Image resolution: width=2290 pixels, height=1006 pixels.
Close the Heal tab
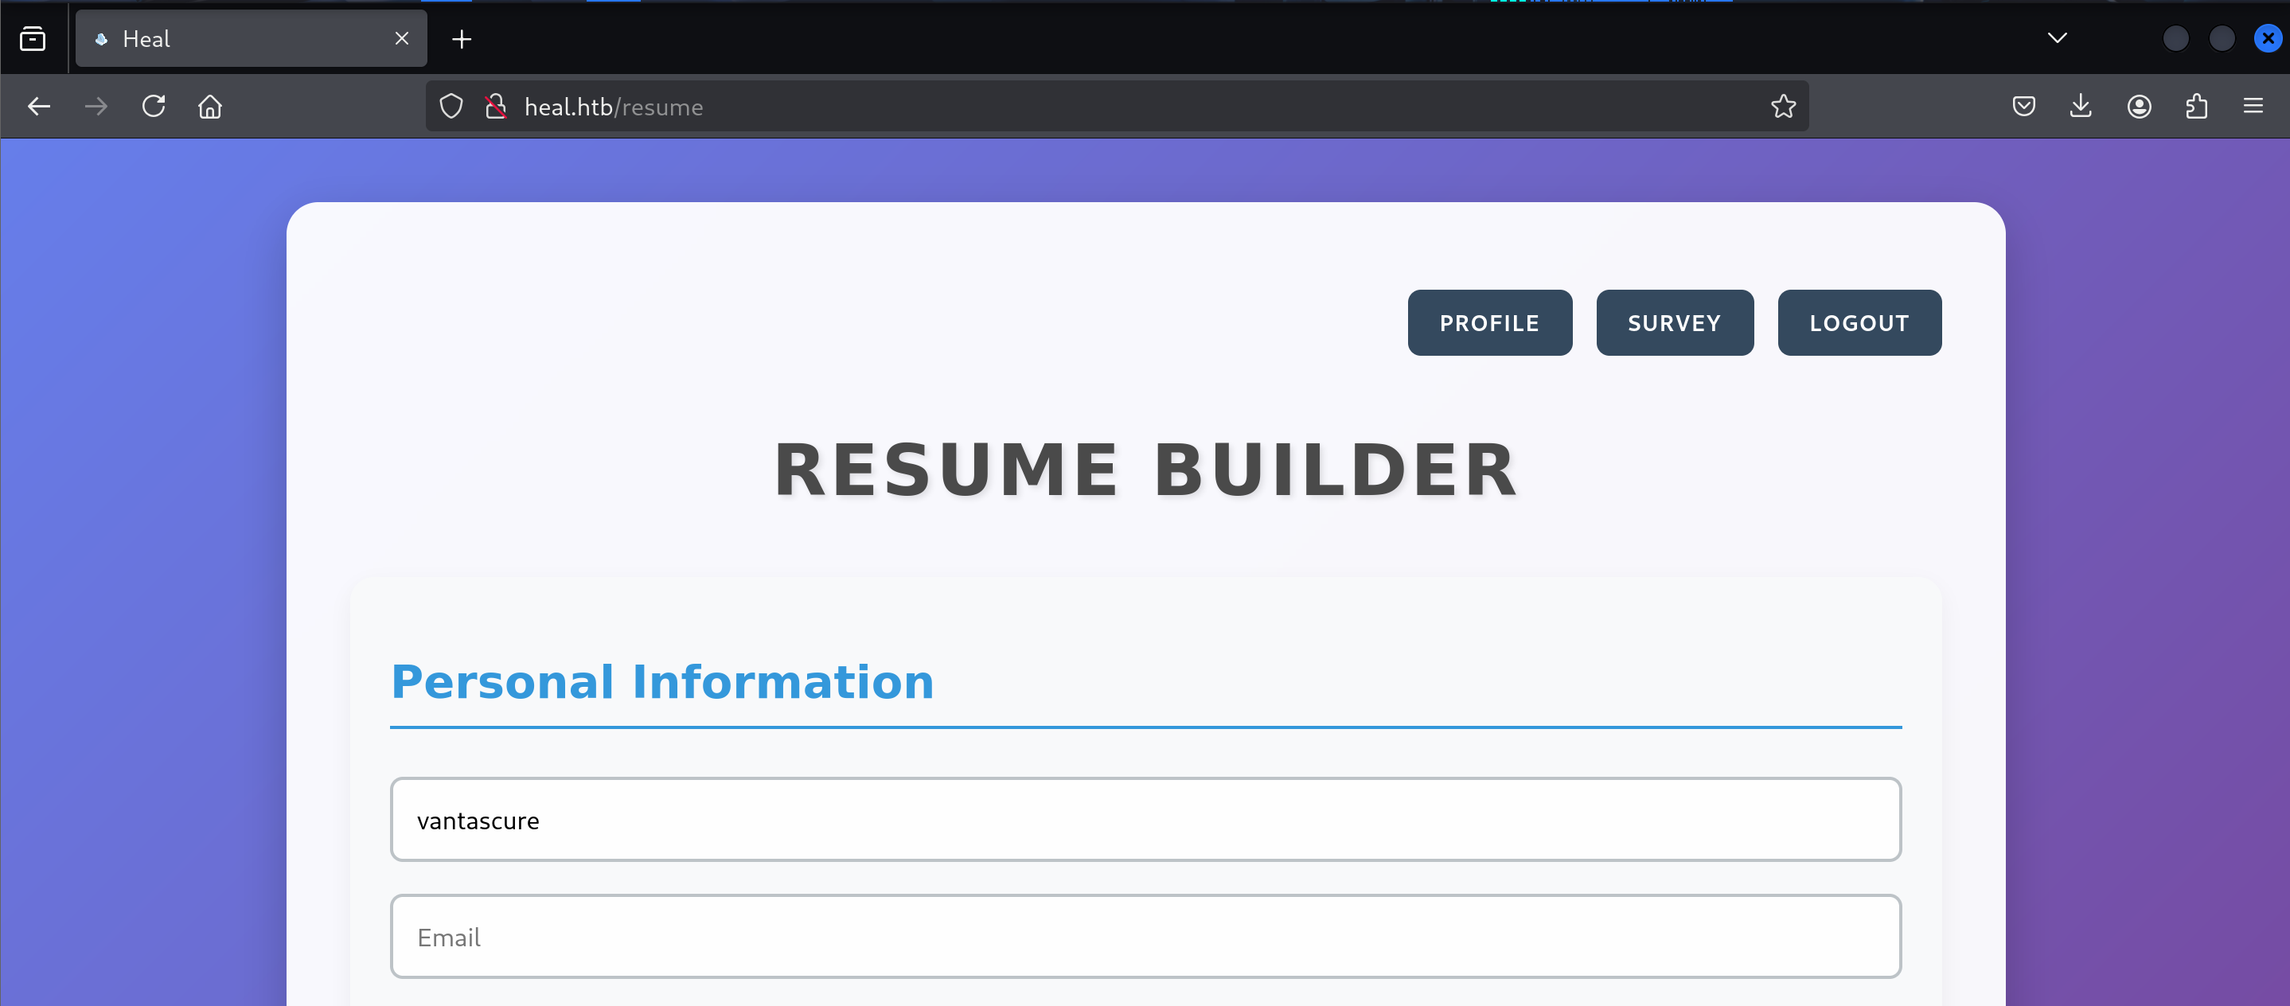pos(402,38)
